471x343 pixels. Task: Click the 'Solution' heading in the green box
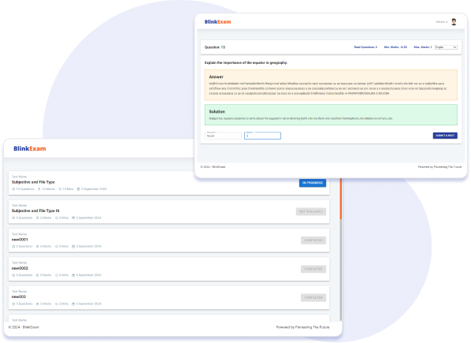[217, 111]
